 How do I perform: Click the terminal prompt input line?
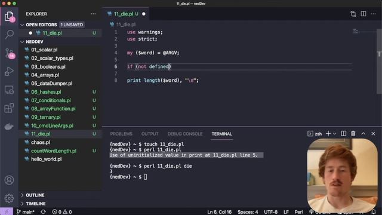tap(145, 177)
